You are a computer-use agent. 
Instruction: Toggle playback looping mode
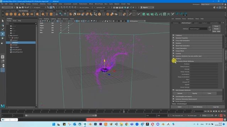click(216, 115)
